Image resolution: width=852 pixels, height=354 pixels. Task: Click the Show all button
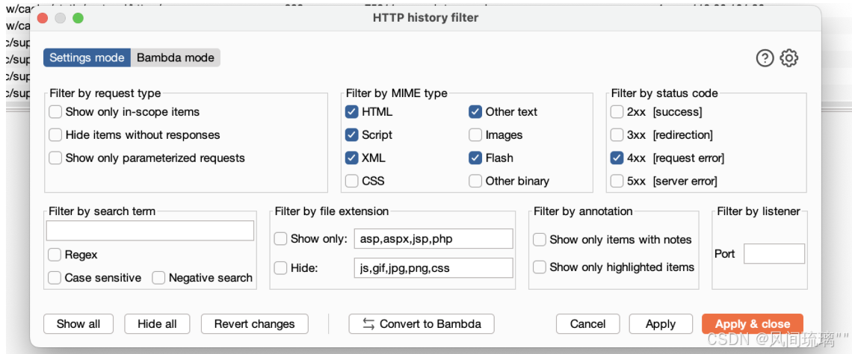78,324
